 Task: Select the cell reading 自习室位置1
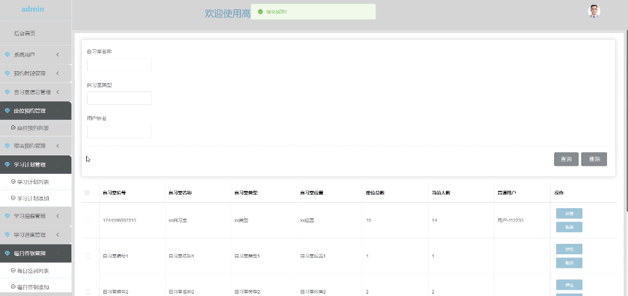pos(313,256)
